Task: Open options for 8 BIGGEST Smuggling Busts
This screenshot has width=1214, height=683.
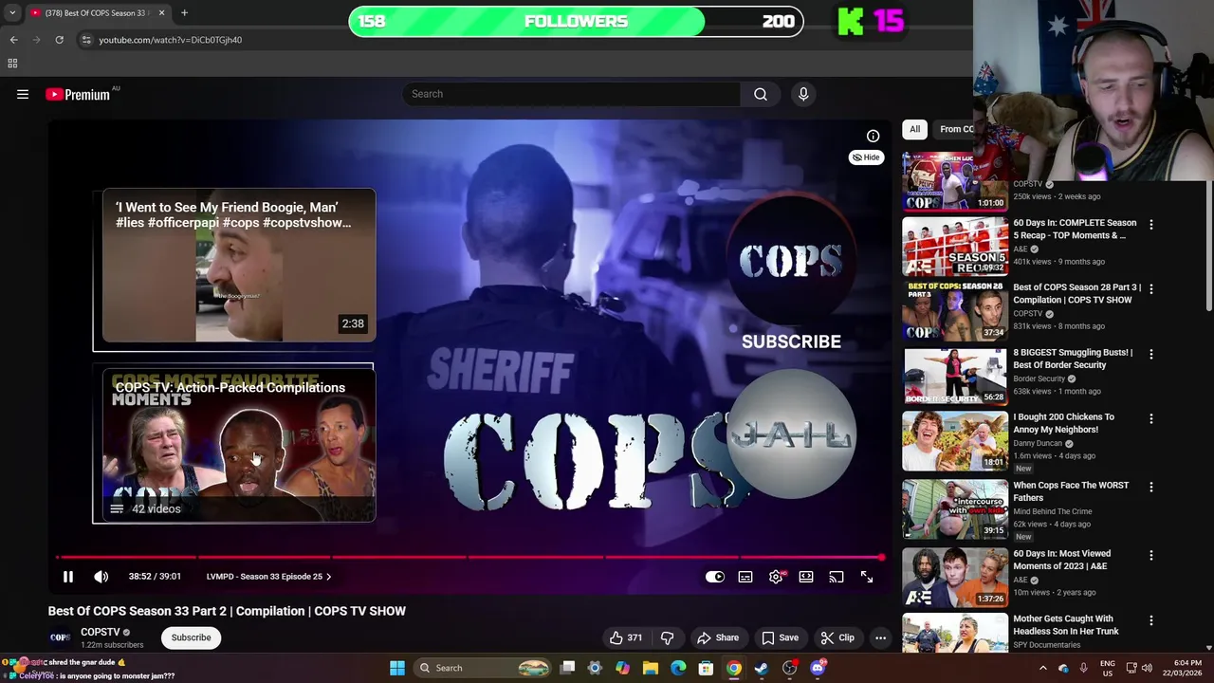Action: click(x=1151, y=354)
